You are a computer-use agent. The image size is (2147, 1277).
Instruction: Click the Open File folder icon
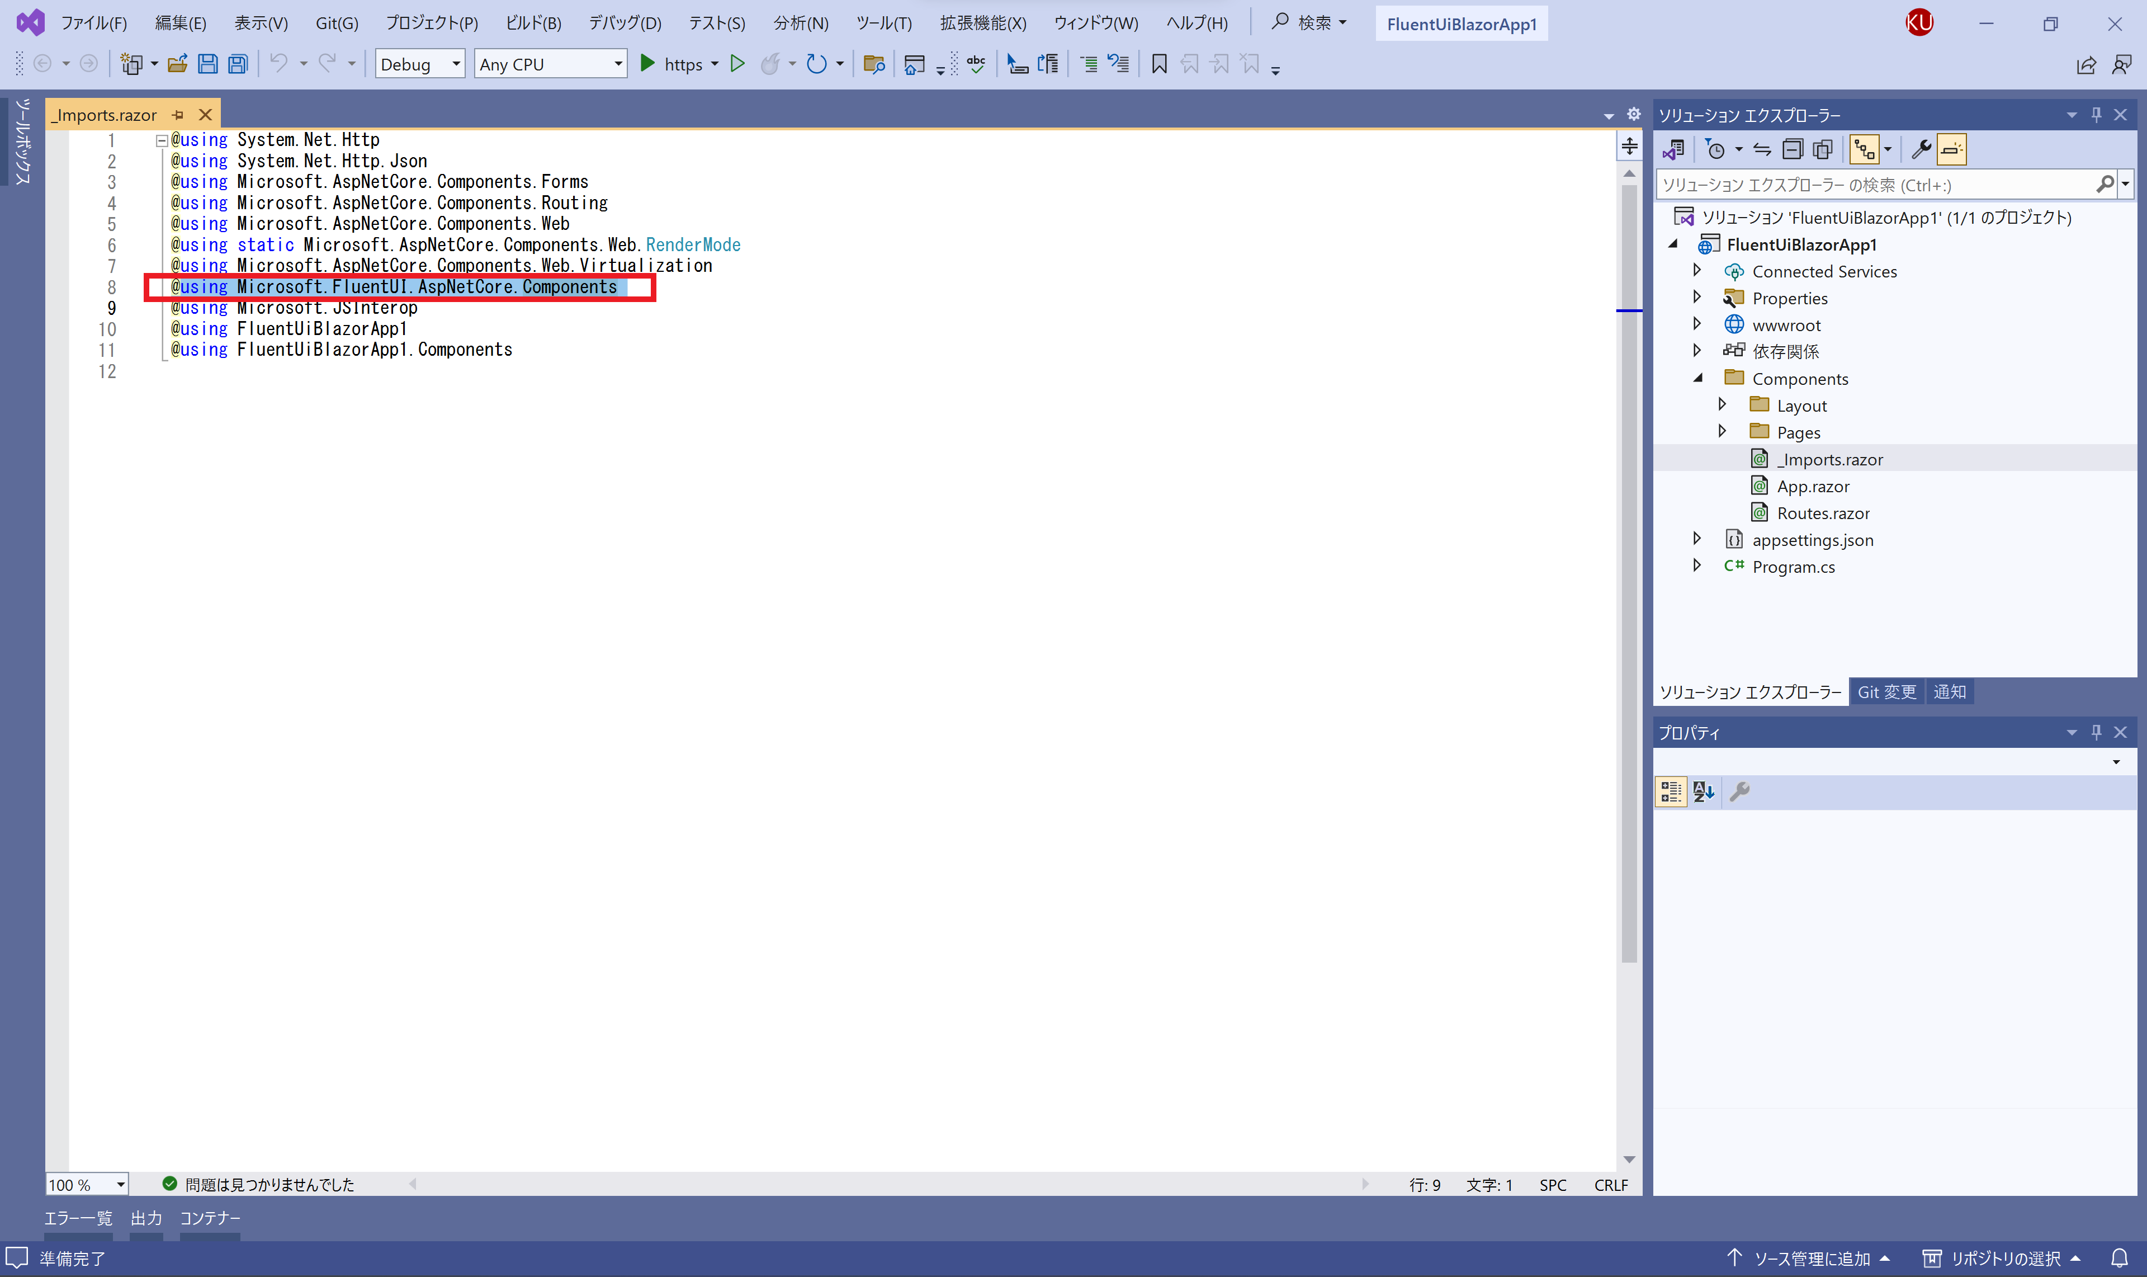click(177, 64)
